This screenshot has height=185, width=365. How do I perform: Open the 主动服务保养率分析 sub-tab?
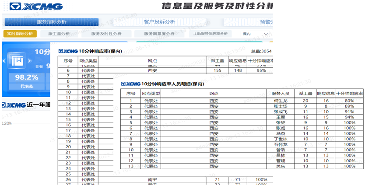[210, 34]
